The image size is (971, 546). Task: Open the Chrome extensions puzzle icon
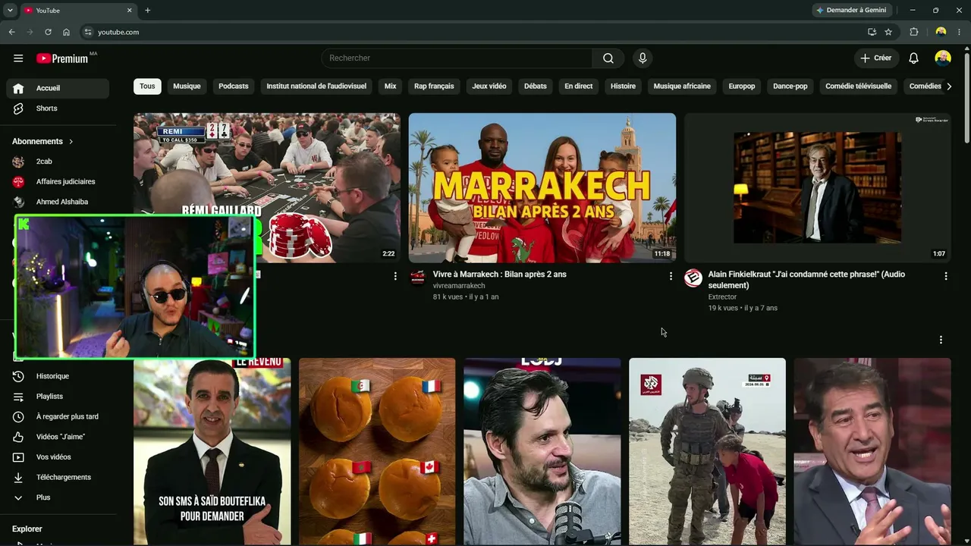tap(914, 32)
